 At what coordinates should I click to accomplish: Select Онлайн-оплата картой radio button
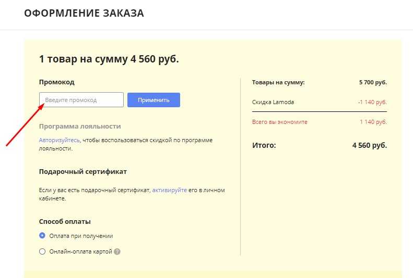pos(42,251)
